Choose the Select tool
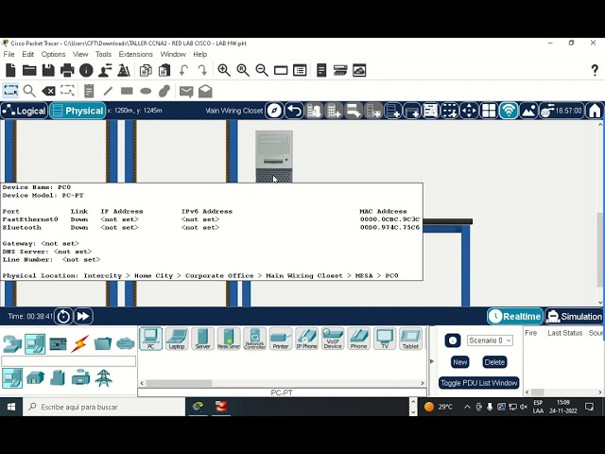Screen dimensions: 605x454 coord(10,91)
